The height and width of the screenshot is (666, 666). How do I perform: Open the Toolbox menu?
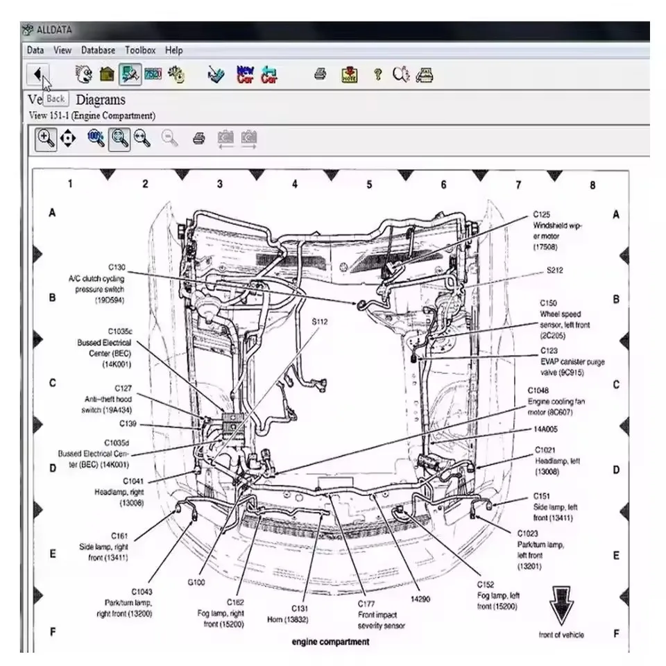pyautogui.click(x=141, y=50)
